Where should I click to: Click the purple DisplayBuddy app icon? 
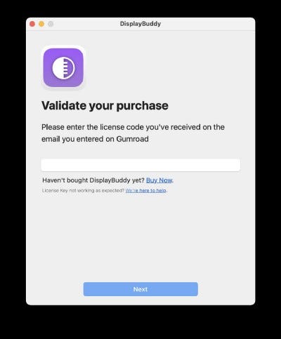click(63, 67)
